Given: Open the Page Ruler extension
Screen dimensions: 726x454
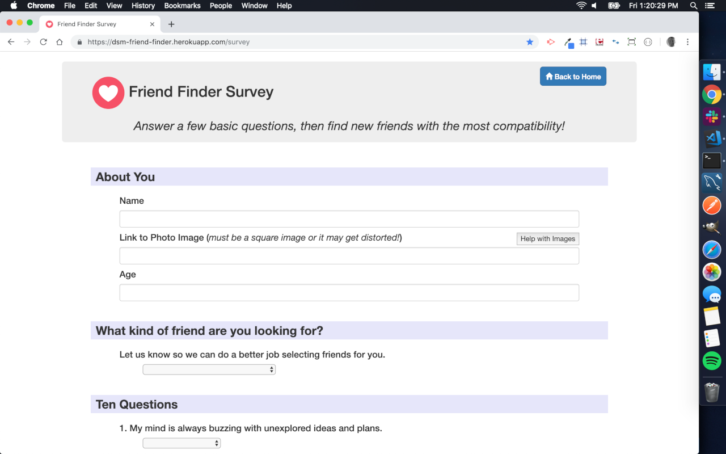Looking at the screenshot, I should click(x=583, y=41).
